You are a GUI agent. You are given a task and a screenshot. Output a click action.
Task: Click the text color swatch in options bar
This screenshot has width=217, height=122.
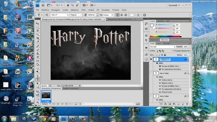pos(132,15)
